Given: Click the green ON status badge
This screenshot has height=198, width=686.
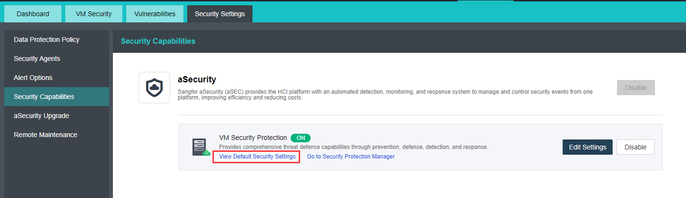Looking at the screenshot, I should pos(301,138).
